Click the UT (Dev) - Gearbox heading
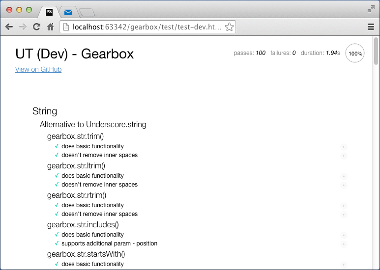This screenshot has width=380, height=270. click(74, 54)
